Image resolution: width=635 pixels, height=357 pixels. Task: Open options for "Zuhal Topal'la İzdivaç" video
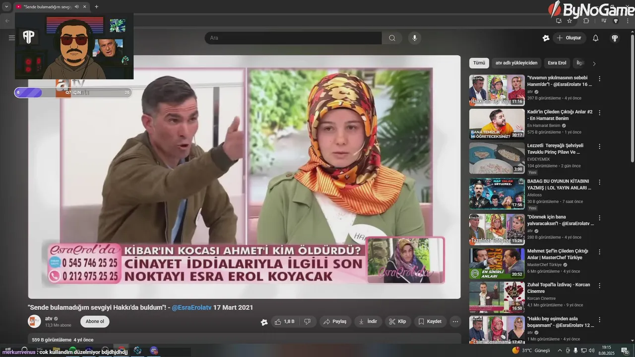pyautogui.click(x=599, y=286)
